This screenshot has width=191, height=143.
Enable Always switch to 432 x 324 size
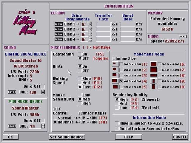[117, 123]
